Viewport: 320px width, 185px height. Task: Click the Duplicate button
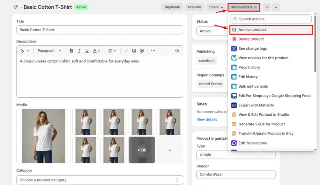point(172,7)
